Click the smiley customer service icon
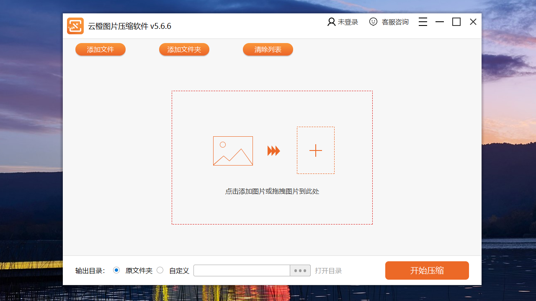 373,22
